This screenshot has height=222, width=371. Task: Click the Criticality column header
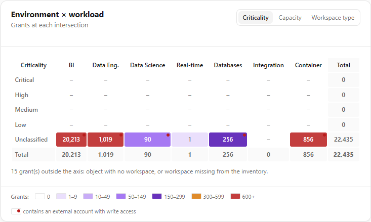(33, 65)
